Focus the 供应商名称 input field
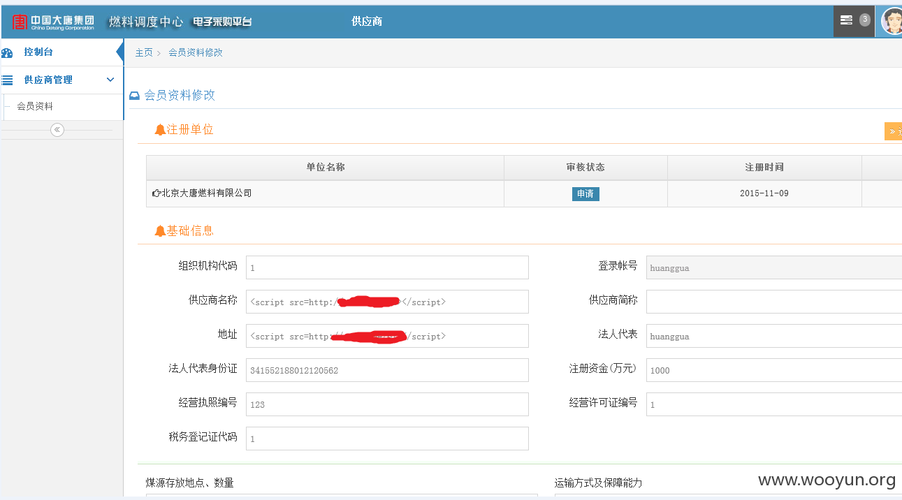 (x=387, y=302)
